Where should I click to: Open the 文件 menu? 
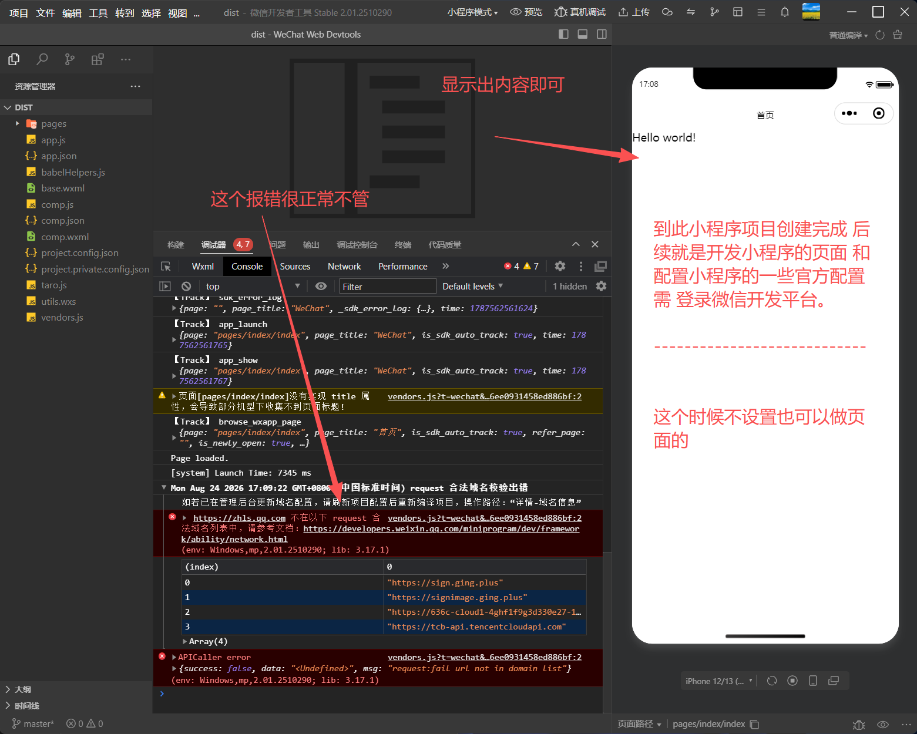(45, 13)
